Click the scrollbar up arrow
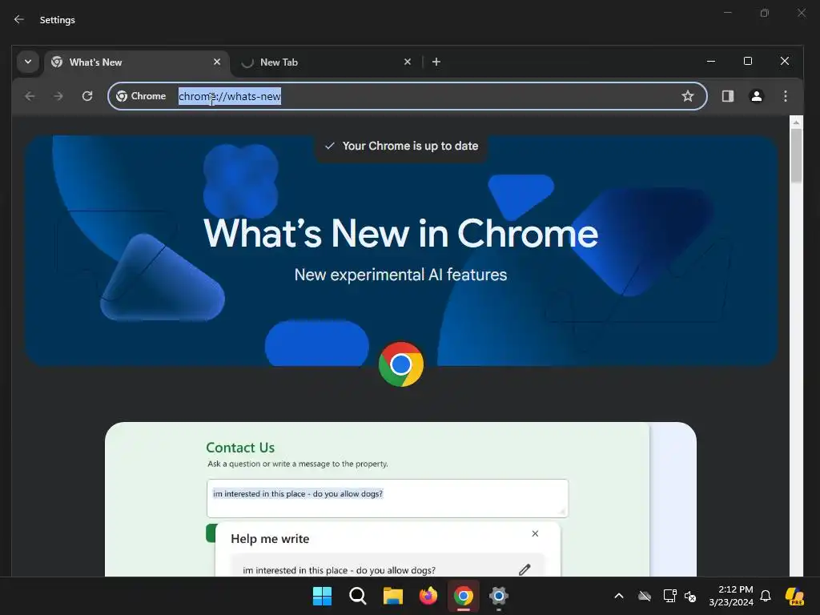The width and height of the screenshot is (820, 615). point(796,123)
